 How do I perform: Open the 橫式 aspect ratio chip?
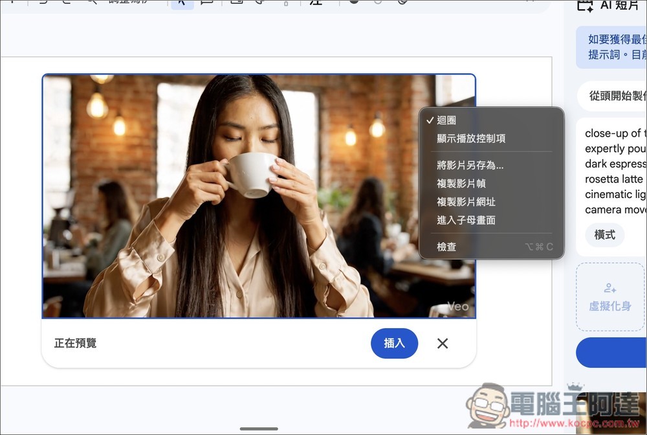coord(604,235)
